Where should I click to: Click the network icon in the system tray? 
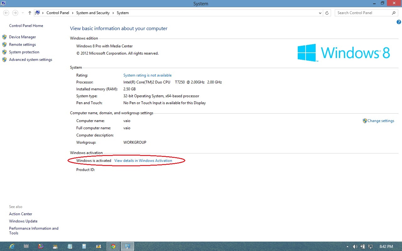[x=370, y=247]
